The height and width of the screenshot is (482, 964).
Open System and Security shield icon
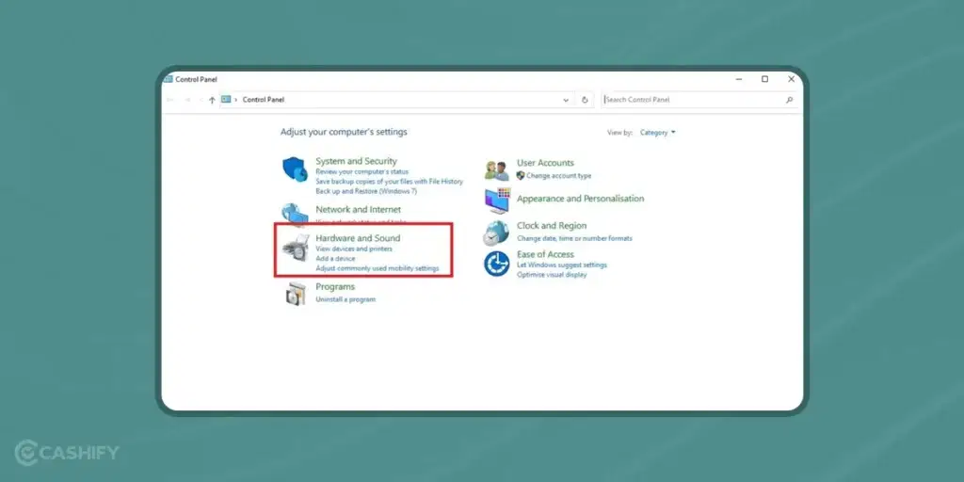(x=295, y=169)
